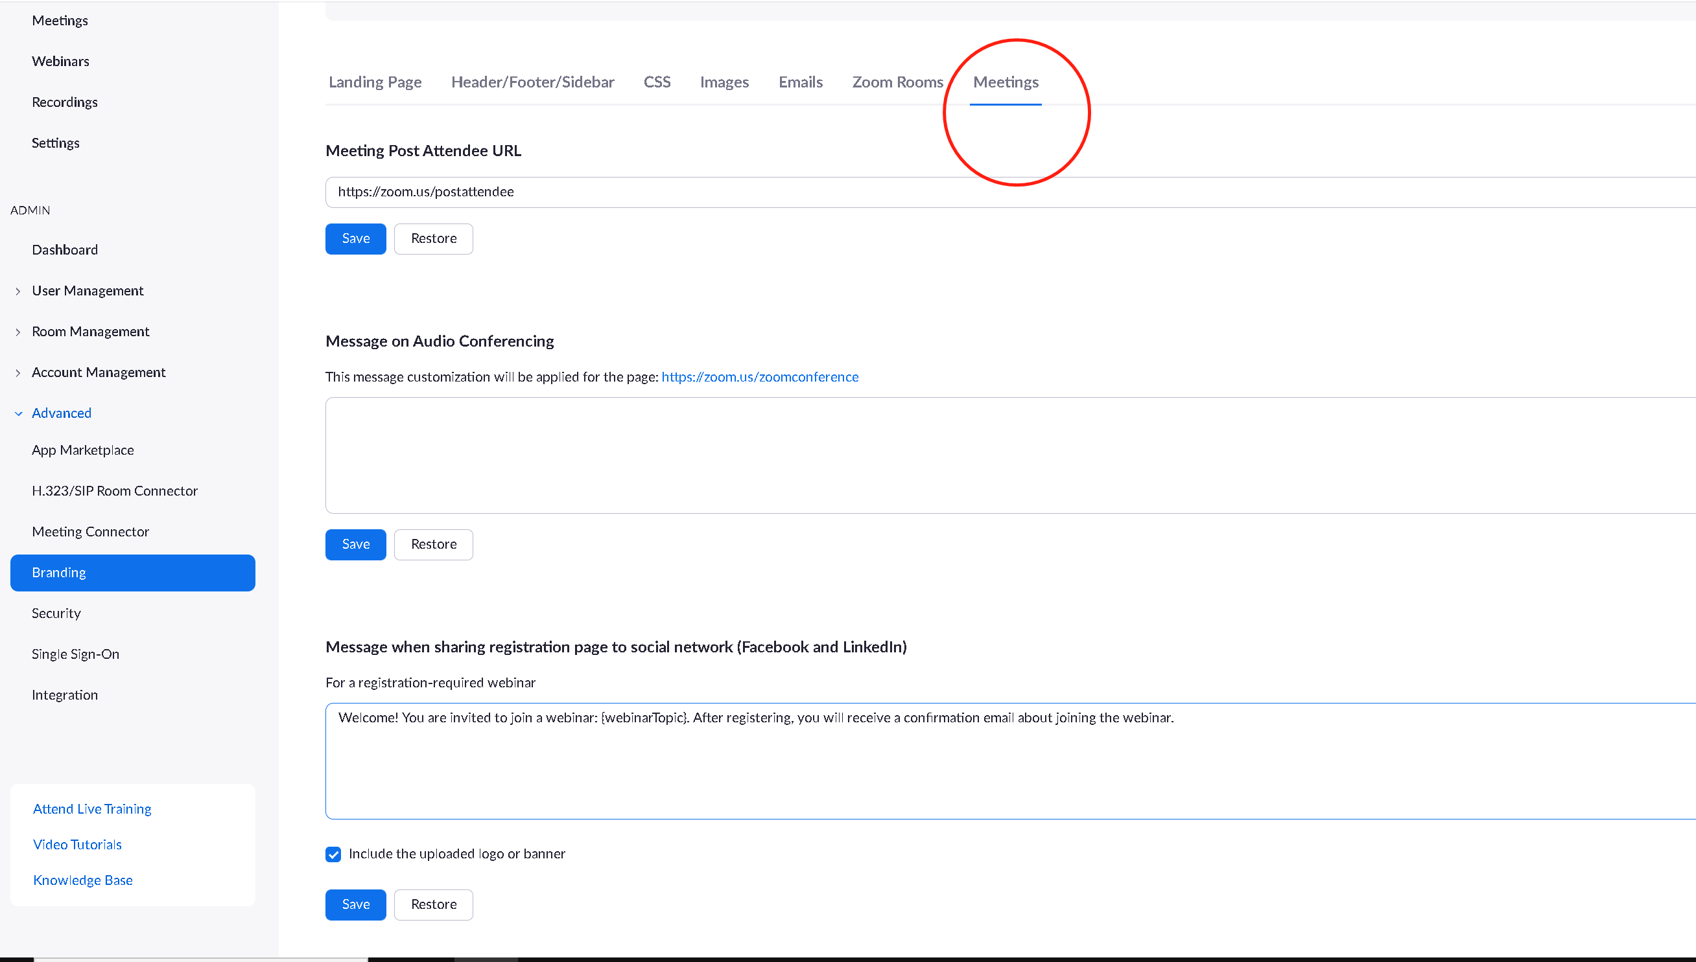Open the Header/Footer/Sidebar tab
Screen dimensions: 1696x962
(532, 82)
